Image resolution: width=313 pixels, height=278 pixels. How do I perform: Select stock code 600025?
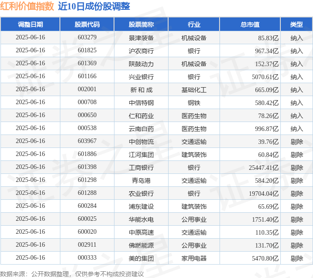[x=87, y=219]
